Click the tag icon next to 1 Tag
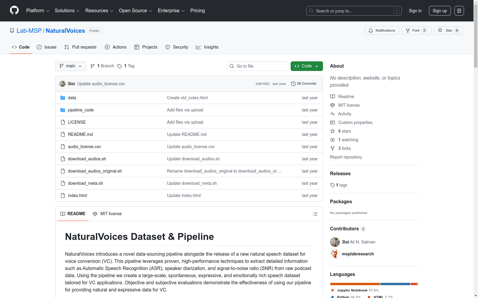Screen dimensions: 478x298 click(119, 66)
